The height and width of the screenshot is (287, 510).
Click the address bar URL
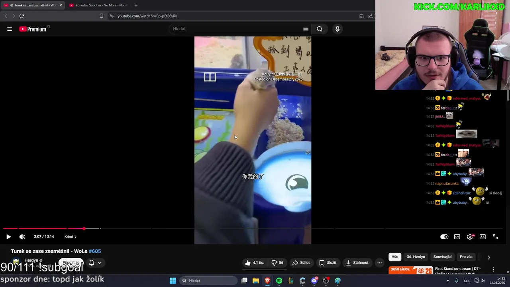(147, 16)
